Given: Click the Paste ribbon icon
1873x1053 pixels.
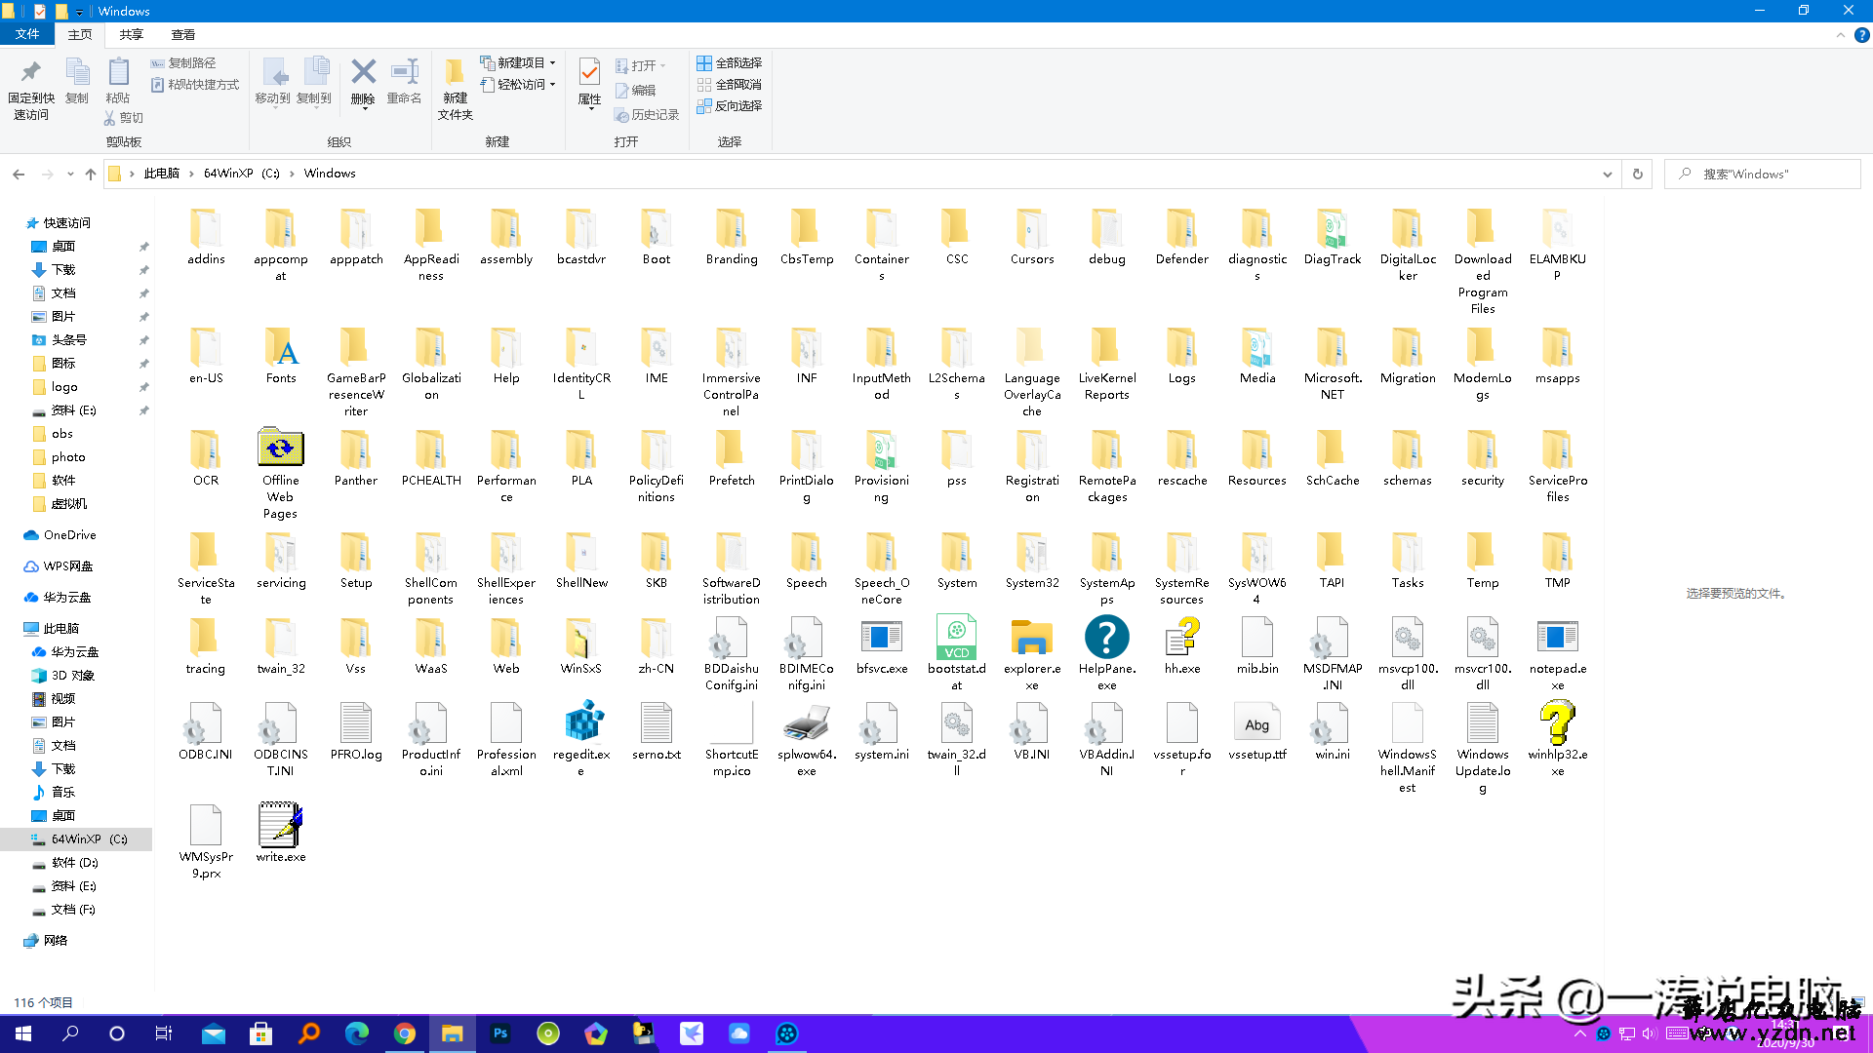Looking at the screenshot, I should (x=118, y=72).
